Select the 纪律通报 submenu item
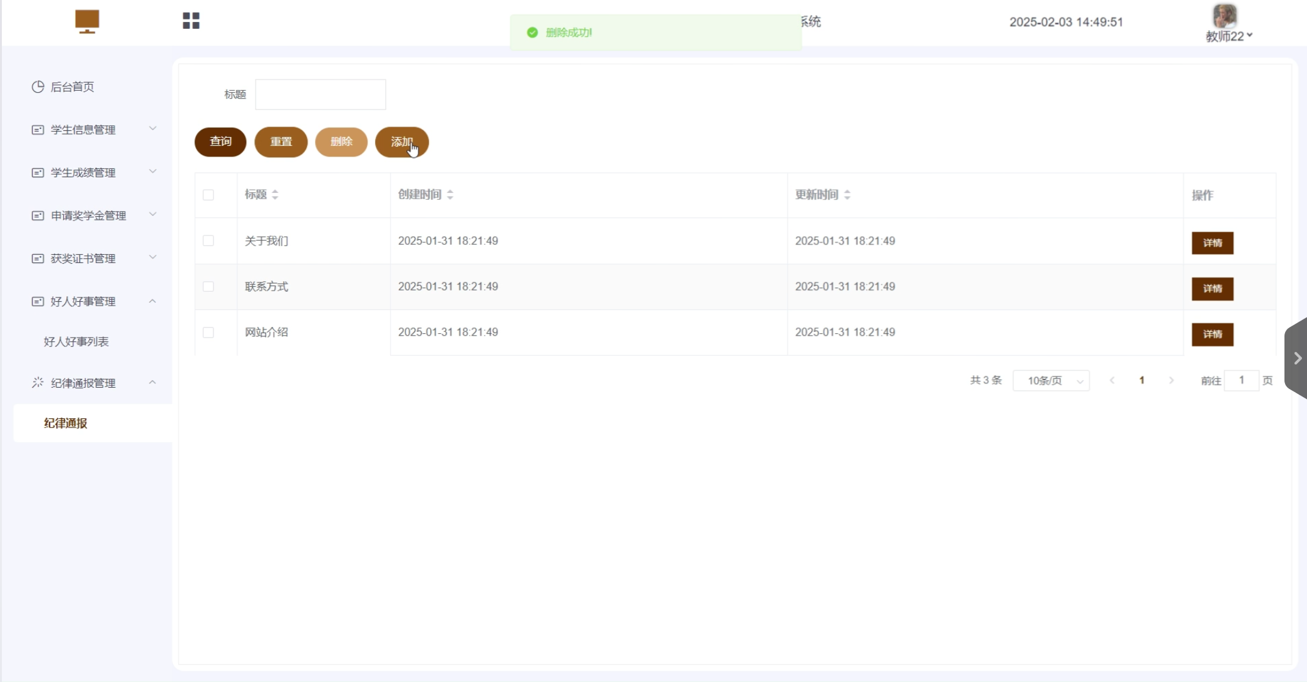 [66, 423]
